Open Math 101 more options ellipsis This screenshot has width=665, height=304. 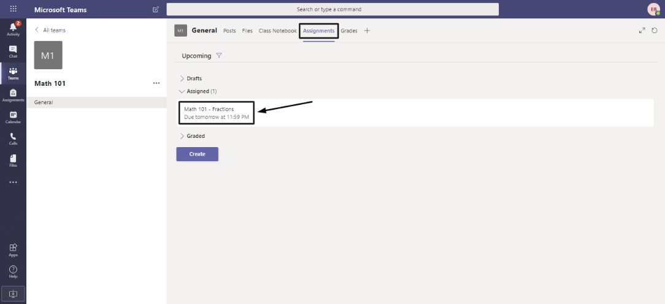tap(156, 83)
